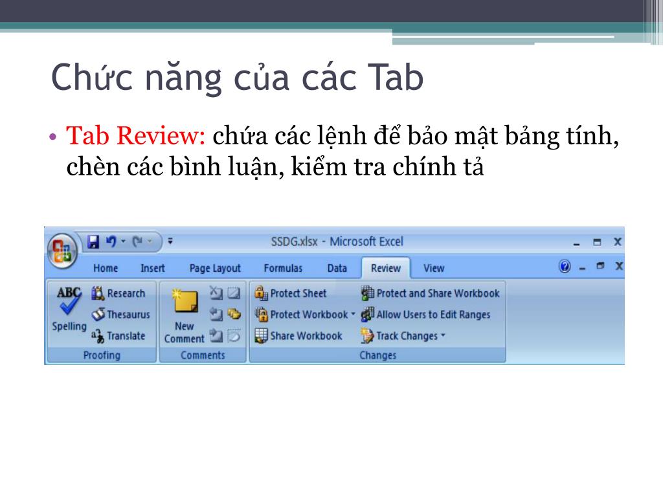The width and height of the screenshot is (663, 497).
Task: Click the Proofing group label
Action: [102, 355]
